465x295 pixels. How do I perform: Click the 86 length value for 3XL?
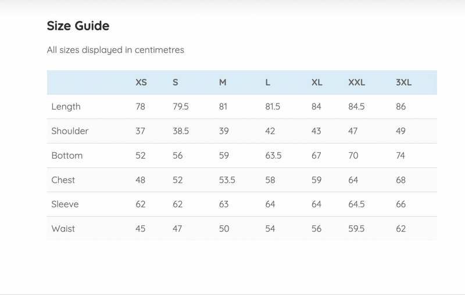[x=400, y=107]
